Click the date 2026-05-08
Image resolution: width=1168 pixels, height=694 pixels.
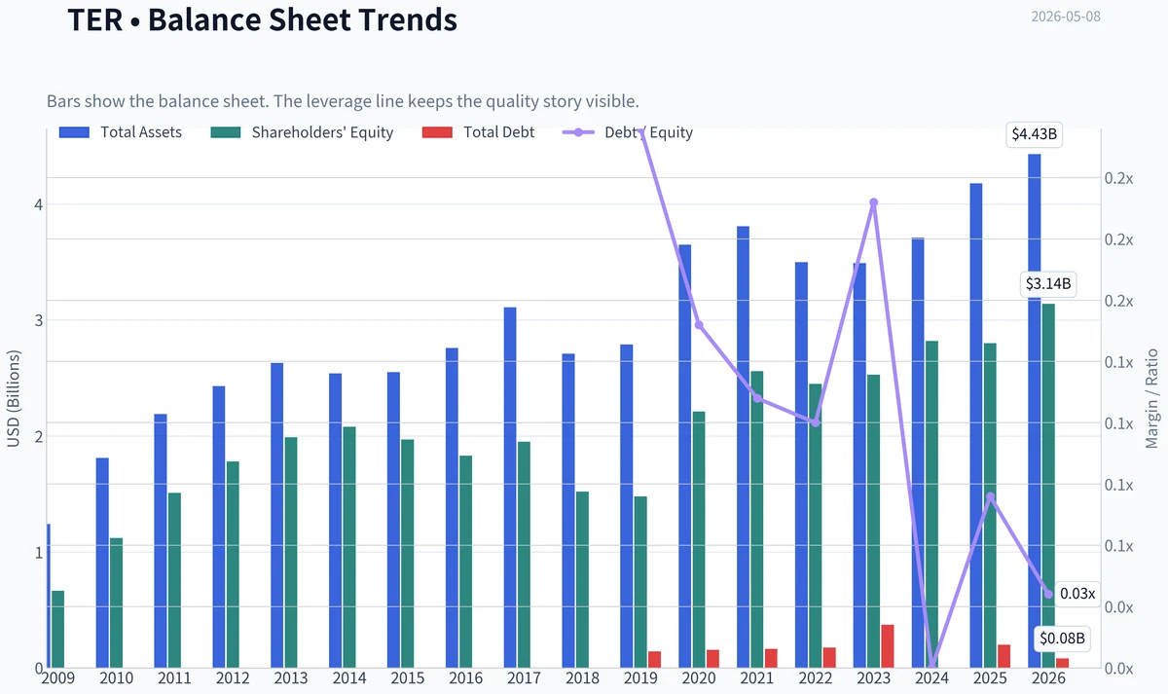(x=1066, y=17)
